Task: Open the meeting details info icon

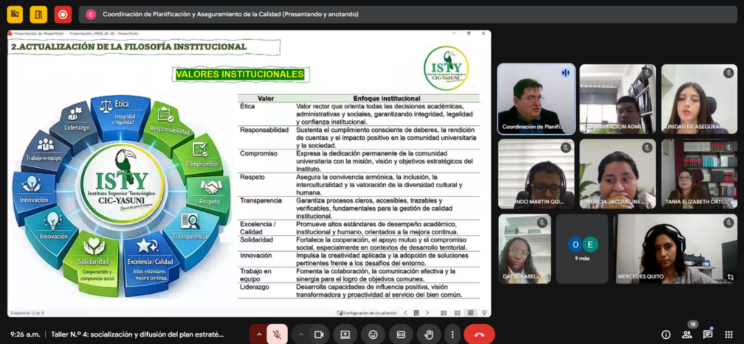Action: [x=665, y=334]
